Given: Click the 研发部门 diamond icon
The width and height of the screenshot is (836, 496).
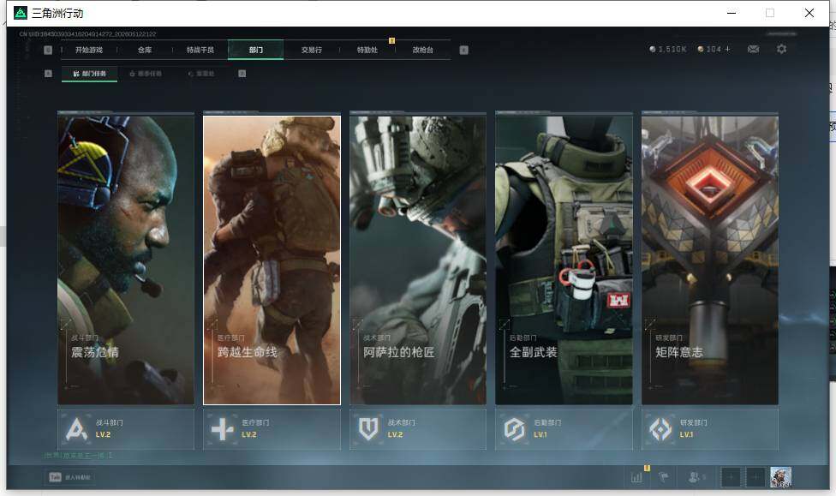Looking at the screenshot, I should click(660, 429).
